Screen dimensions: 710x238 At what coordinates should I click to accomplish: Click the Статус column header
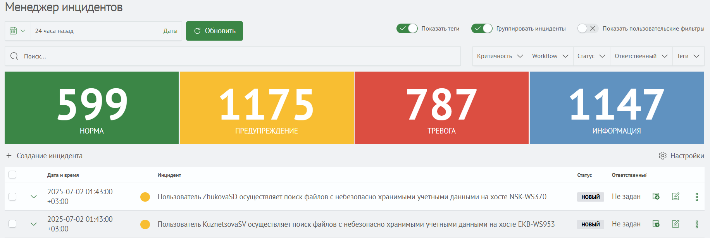584,175
